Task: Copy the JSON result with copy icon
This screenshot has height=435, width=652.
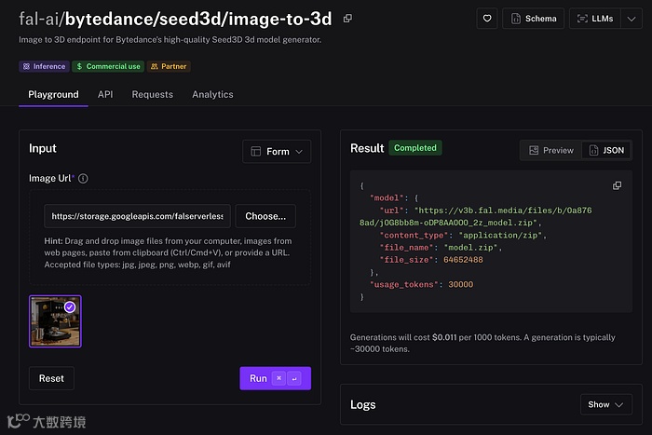Action: pos(617,185)
